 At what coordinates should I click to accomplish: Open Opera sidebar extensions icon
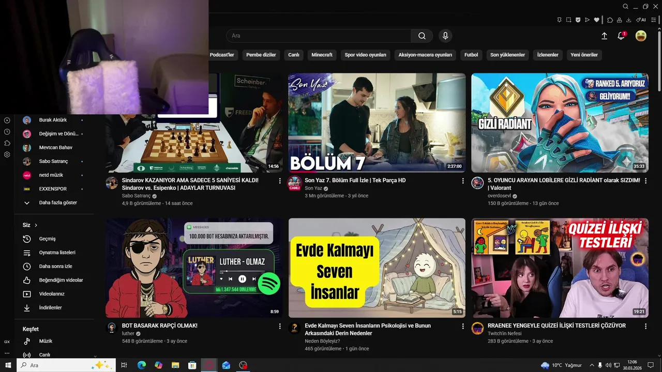(7, 143)
